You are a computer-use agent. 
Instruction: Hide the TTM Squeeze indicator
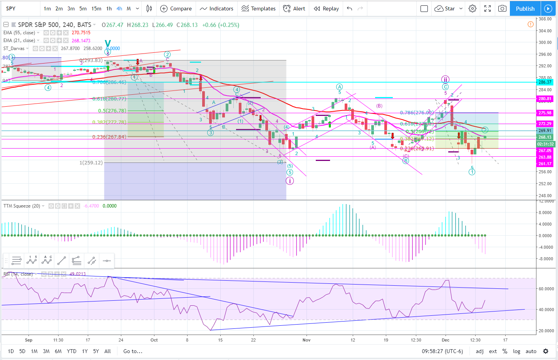point(51,206)
